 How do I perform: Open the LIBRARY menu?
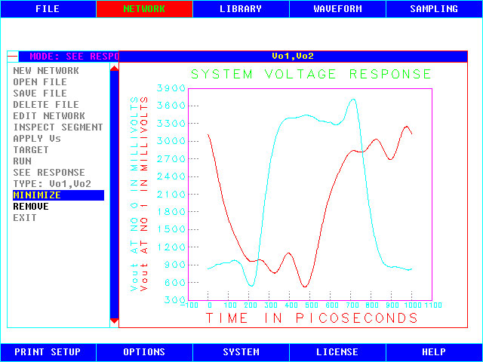(x=241, y=9)
